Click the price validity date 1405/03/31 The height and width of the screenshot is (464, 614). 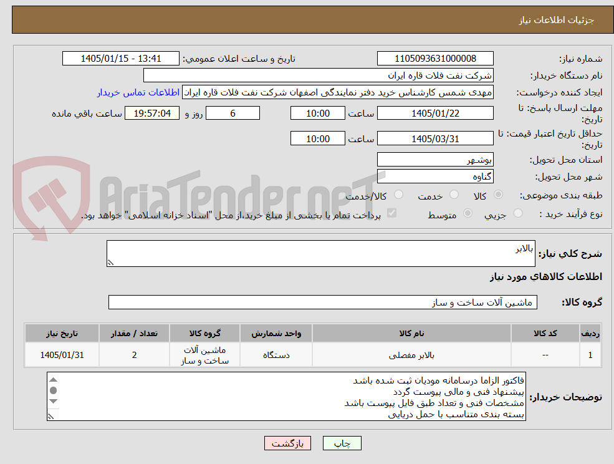point(435,138)
